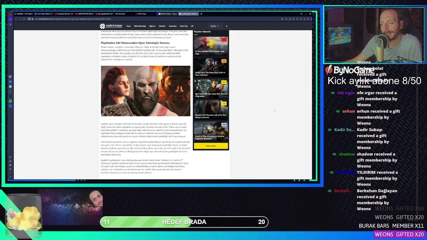Open the Kazandan navigation item
The width and height of the screenshot is (427, 240).
click(x=172, y=26)
